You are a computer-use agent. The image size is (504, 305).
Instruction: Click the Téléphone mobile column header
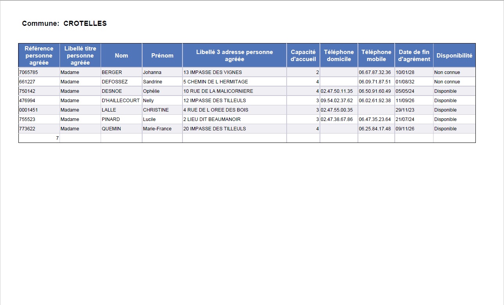tap(376, 55)
